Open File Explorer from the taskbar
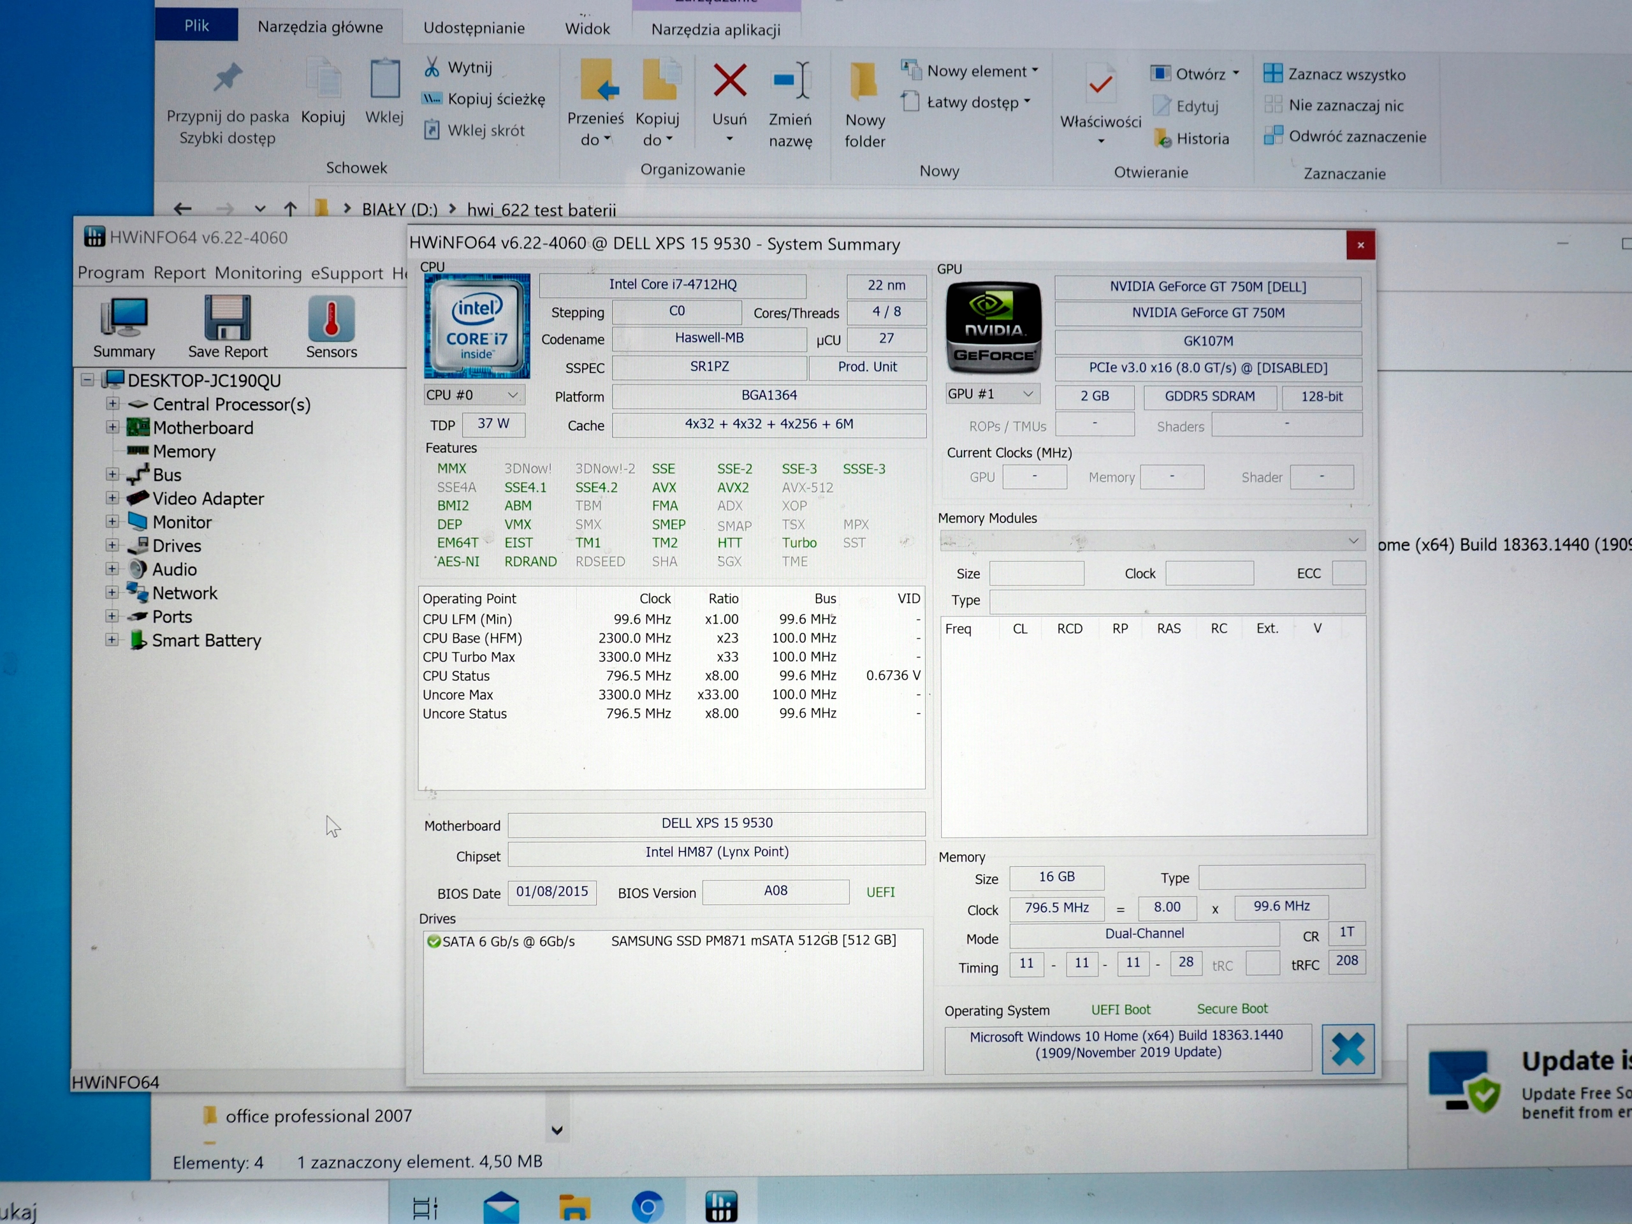The image size is (1632, 1224). [x=574, y=1207]
